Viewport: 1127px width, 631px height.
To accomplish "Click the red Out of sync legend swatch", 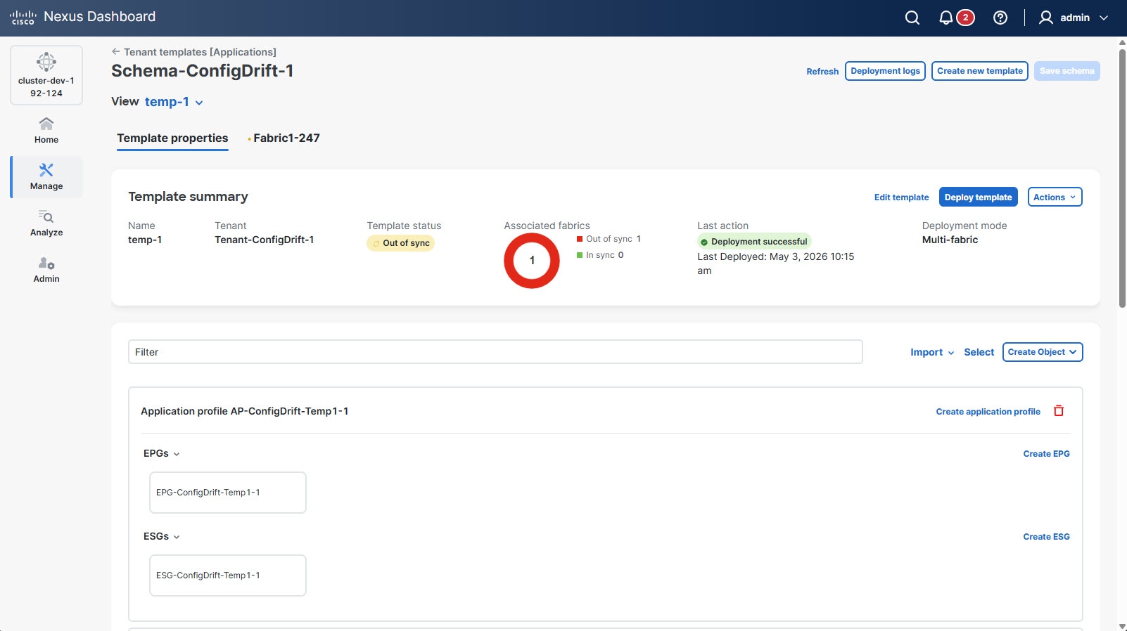I will 580,239.
